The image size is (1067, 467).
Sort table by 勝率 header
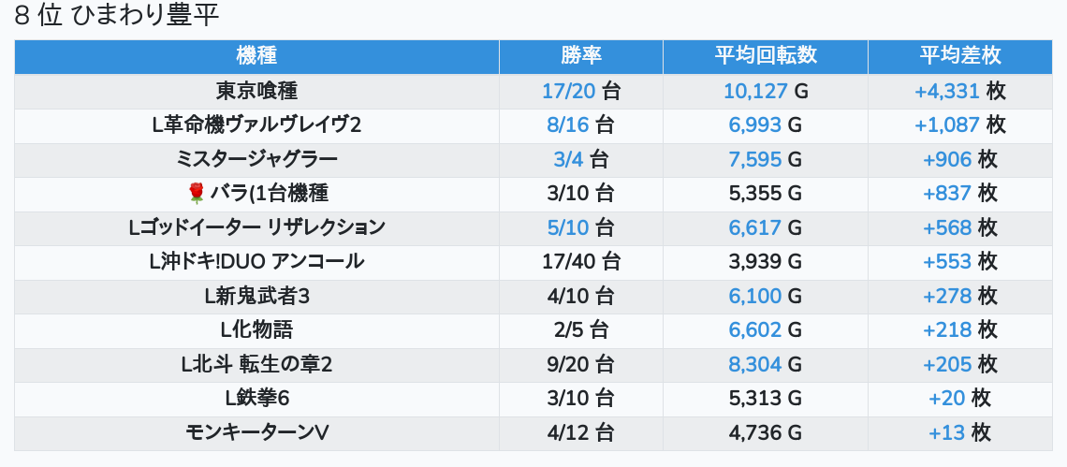coord(580,56)
